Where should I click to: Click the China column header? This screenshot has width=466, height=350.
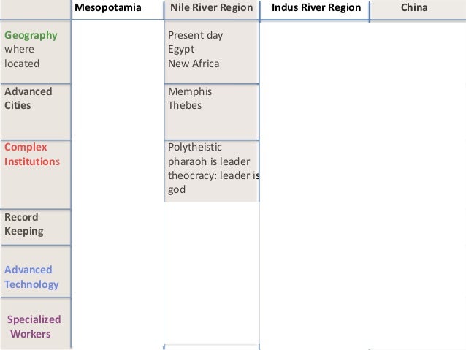418,10
